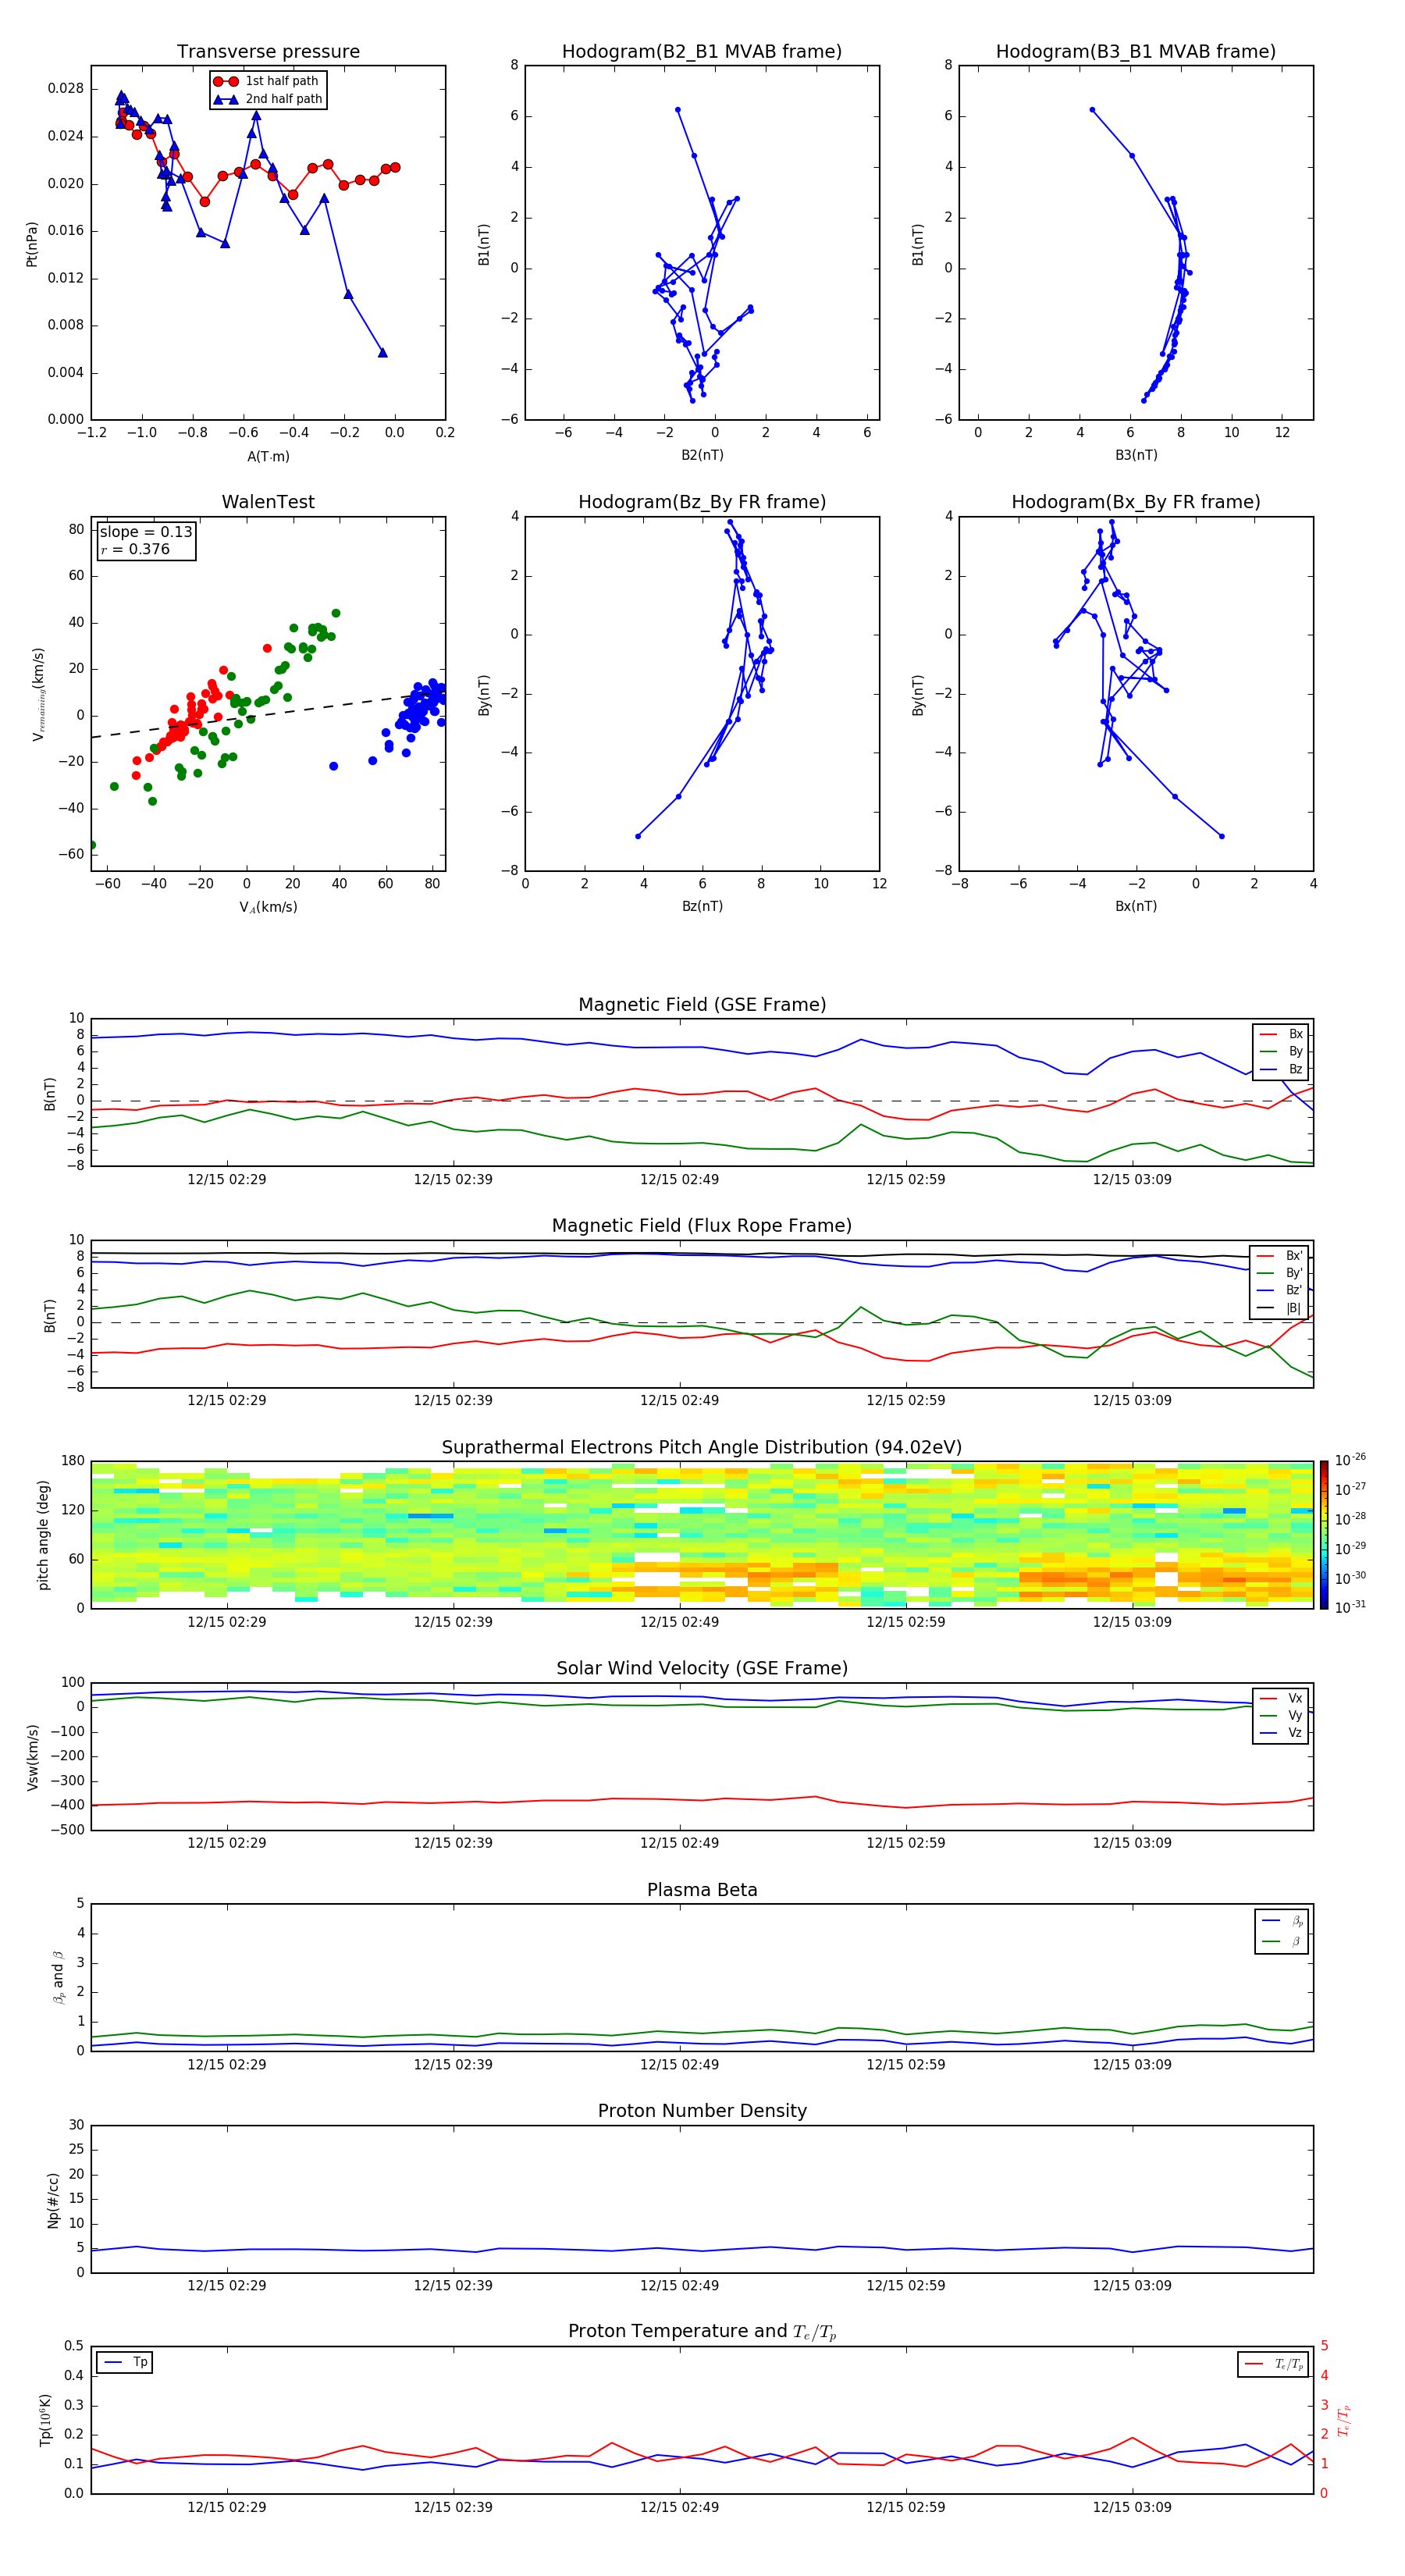Screen dimensions: 1405x2576
Task: Click the dashed fit line in WalenTest
Action: click(x=268, y=714)
